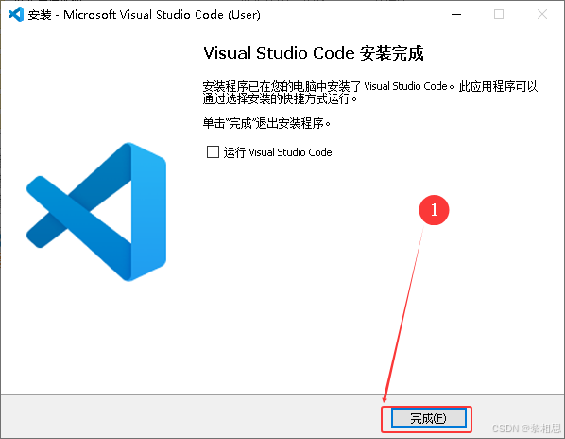Click the heading Visual Studio Code 安装完成
This screenshot has height=439, width=565.
[314, 53]
